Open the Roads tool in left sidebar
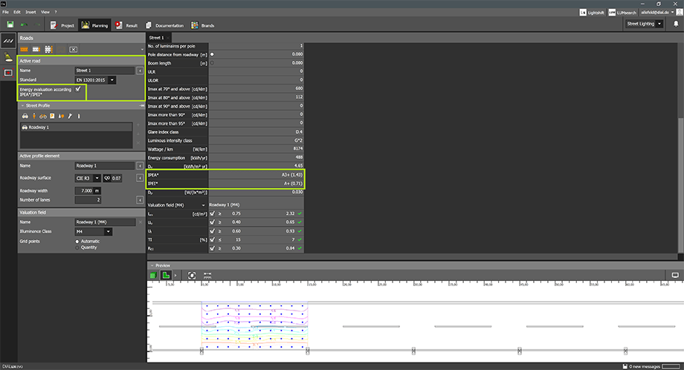The height and width of the screenshot is (370, 684). click(8, 39)
